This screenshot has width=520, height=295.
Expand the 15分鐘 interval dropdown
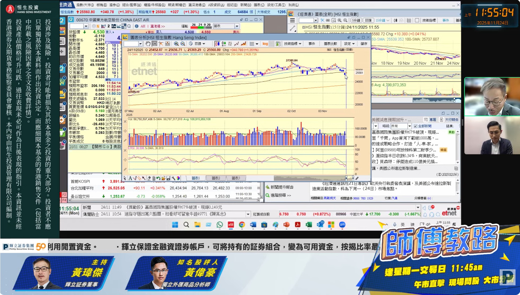(382, 20)
